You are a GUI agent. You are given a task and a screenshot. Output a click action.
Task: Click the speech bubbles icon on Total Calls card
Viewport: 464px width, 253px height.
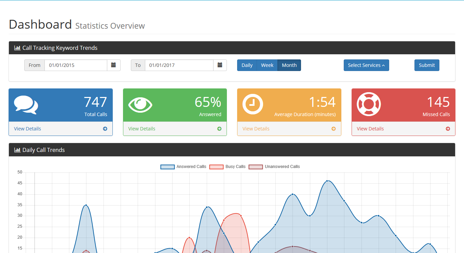tap(26, 105)
